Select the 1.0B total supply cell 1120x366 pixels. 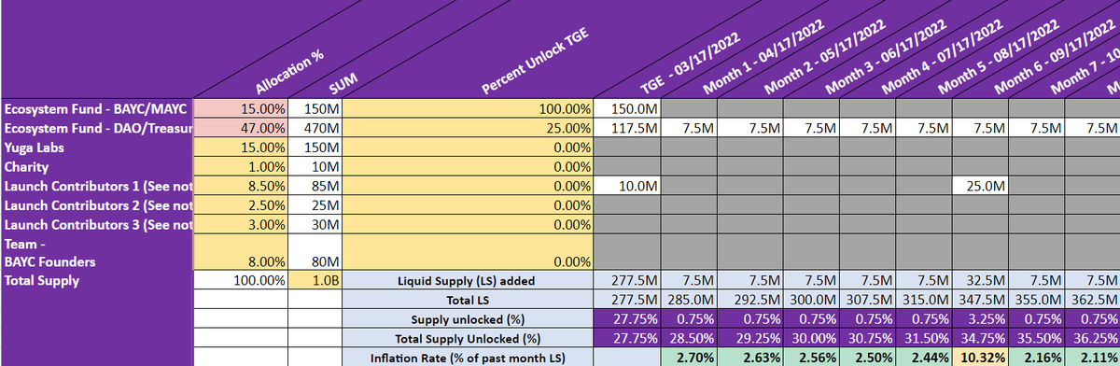315,281
